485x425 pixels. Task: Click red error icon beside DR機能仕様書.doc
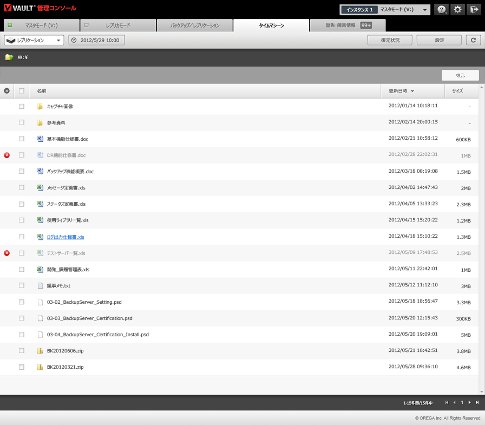[6, 155]
